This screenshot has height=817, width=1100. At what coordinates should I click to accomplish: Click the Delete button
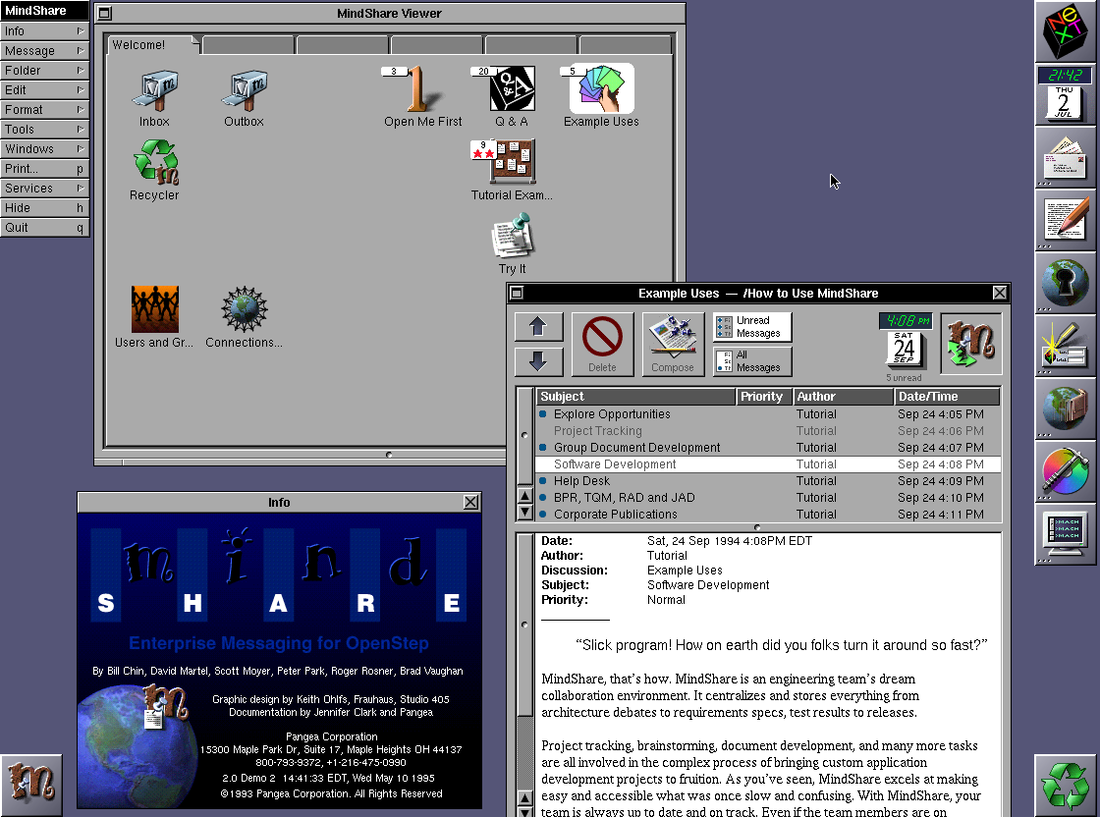pos(602,344)
